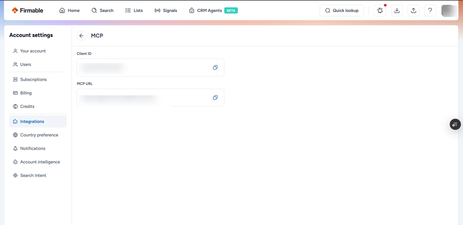463x225 pixels.
Task: Select Integrations in the sidebar
Action: [38, 121]
